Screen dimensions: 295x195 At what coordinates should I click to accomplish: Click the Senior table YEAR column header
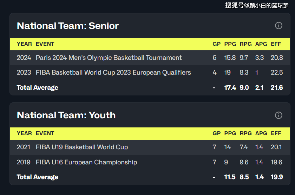(x=24, y=44)
